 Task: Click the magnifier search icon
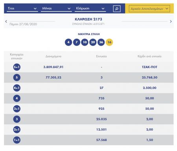tap(117, 9)
